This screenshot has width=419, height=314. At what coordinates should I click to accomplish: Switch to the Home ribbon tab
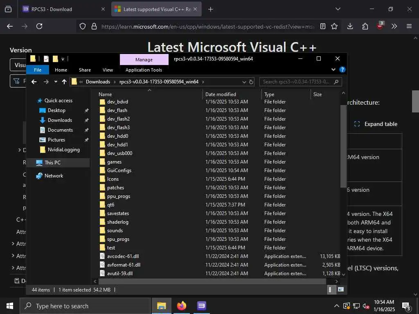(61, 70)
